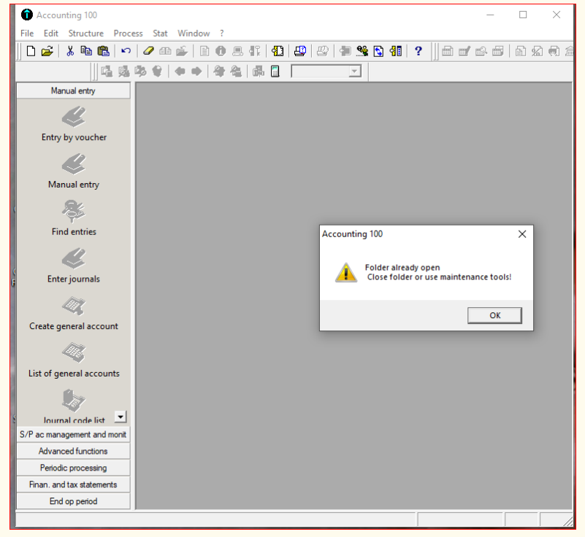Click OK in the warning dialog
Image resolution: width=585 pixels, height=537 pixels.
click(x=494, y=316)
